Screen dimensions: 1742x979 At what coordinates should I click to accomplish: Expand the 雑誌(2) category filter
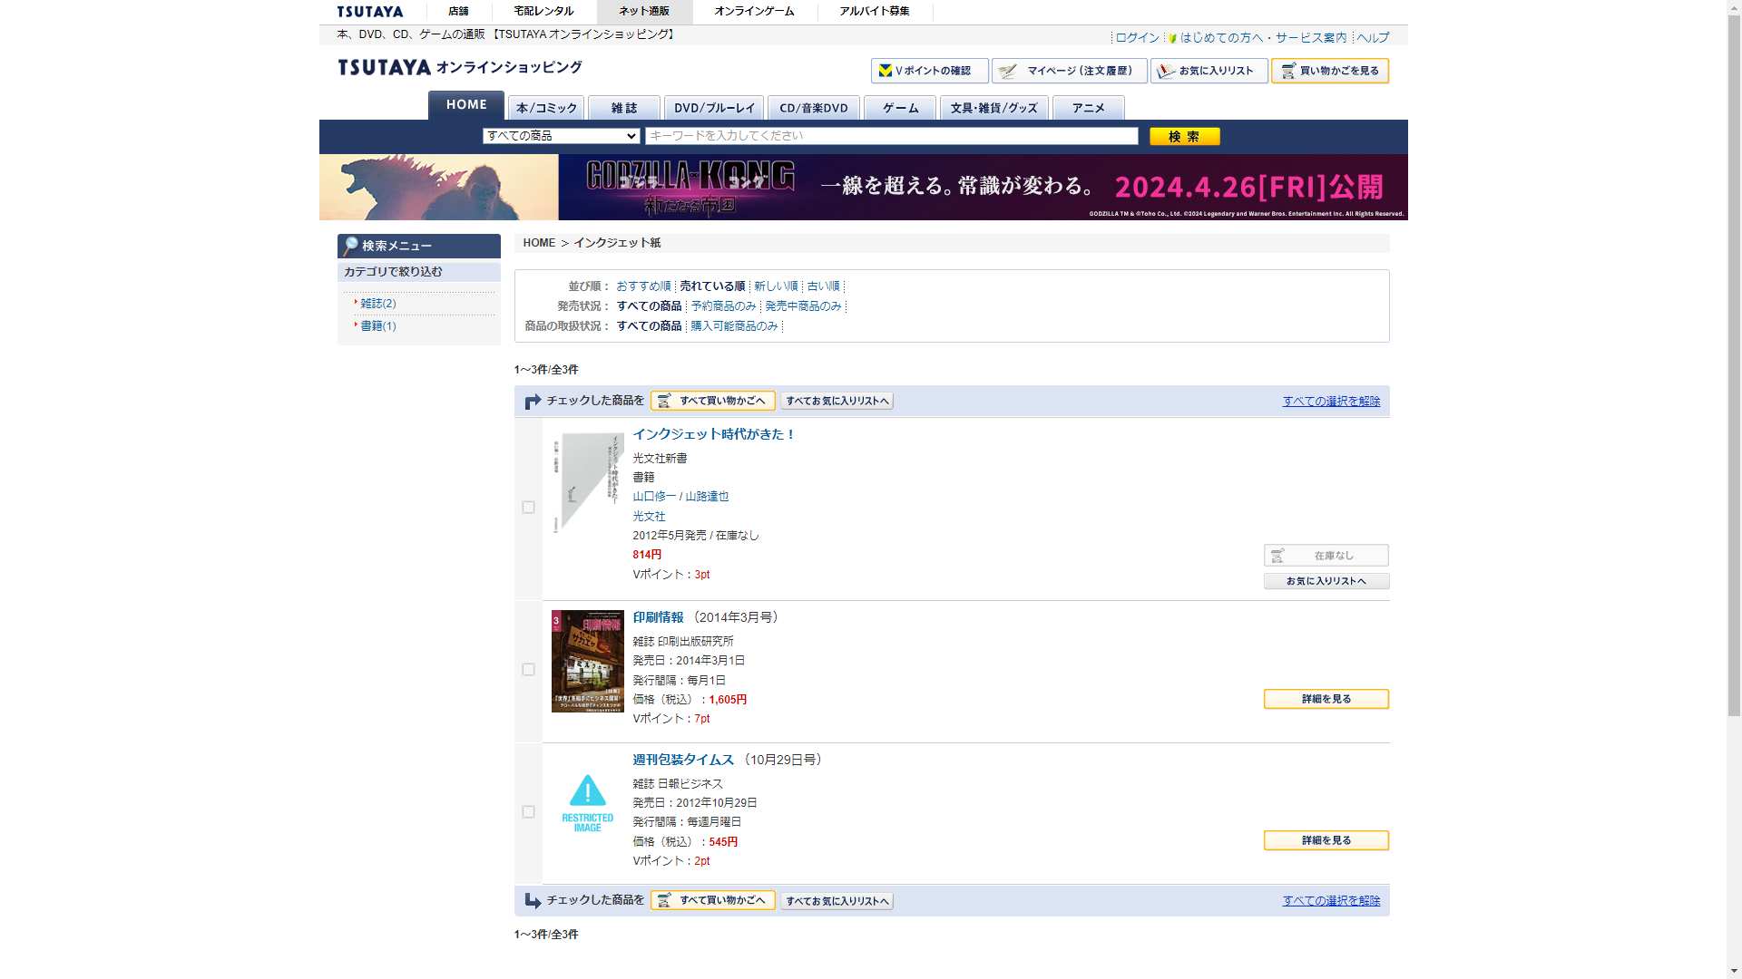(377, 304)
